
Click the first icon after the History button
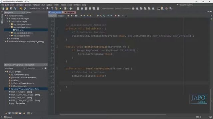68,16
